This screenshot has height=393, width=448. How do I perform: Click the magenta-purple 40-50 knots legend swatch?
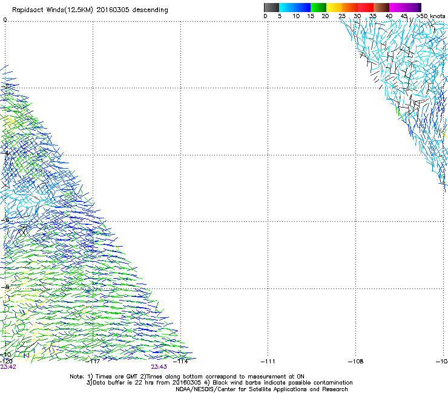point(405,7)
